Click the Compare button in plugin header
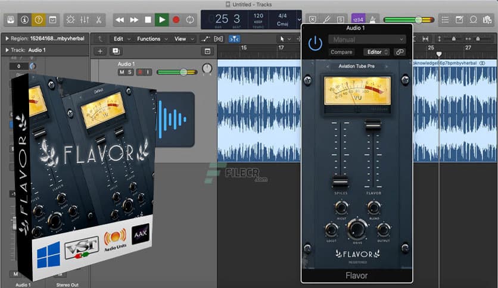This screenshot has width=498, height=288. 341,52
